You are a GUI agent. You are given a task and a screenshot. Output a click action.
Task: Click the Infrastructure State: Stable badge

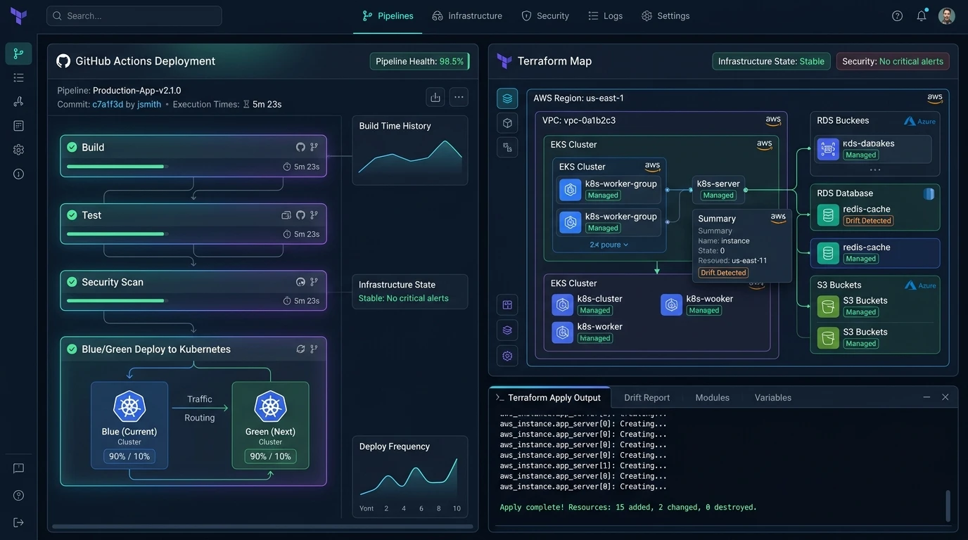(x=771, y=61)
